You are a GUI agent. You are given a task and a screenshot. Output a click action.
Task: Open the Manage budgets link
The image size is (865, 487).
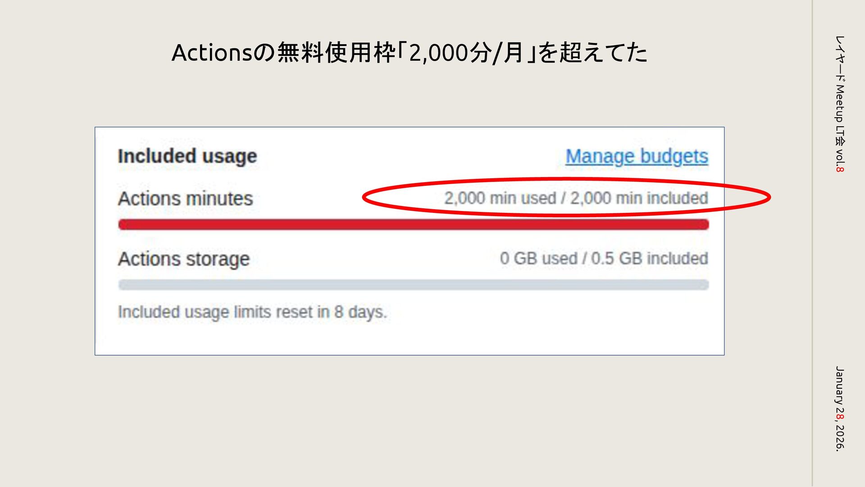point(637,156)
